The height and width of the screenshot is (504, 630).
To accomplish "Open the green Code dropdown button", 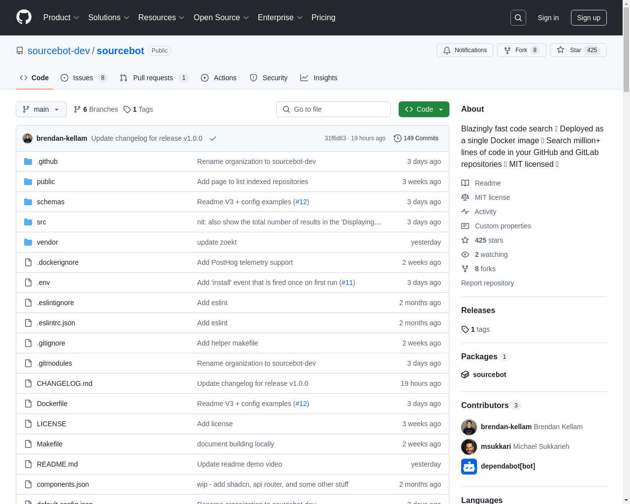I will 424,109.
